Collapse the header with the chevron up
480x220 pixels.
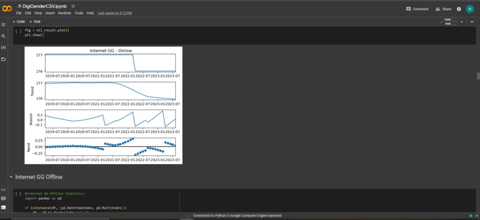click(472, 21)
